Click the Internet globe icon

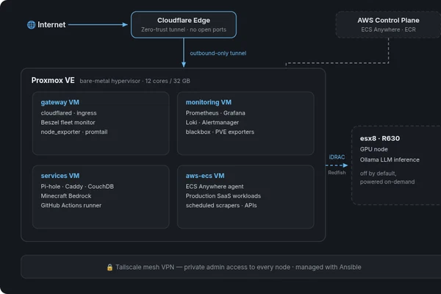(x=31, y=25)
